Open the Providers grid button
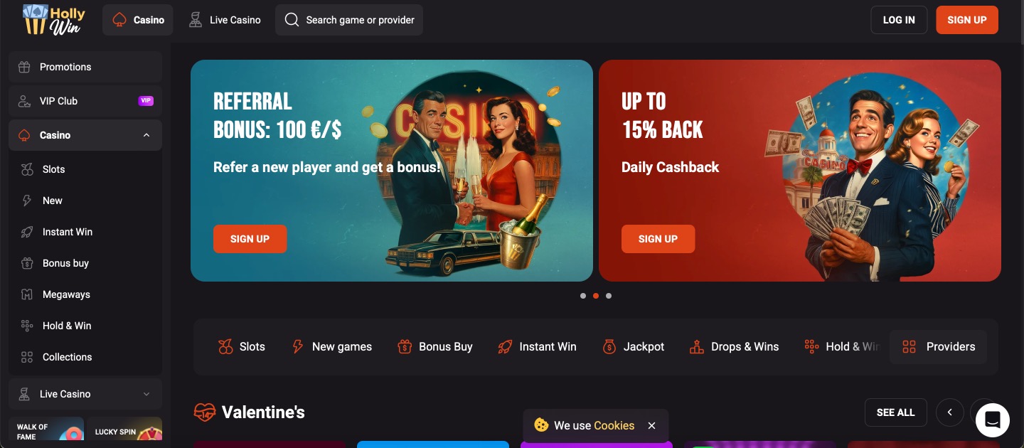Viewport: 1024px width, 448px height. click(x=938, y=347)
